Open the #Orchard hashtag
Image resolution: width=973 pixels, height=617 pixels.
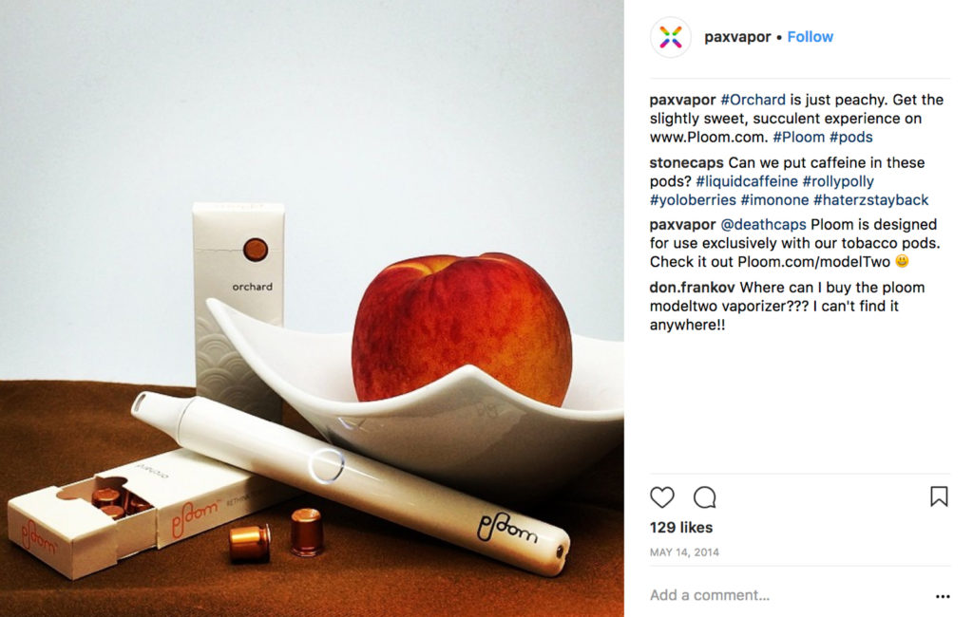tap(753, 100)
